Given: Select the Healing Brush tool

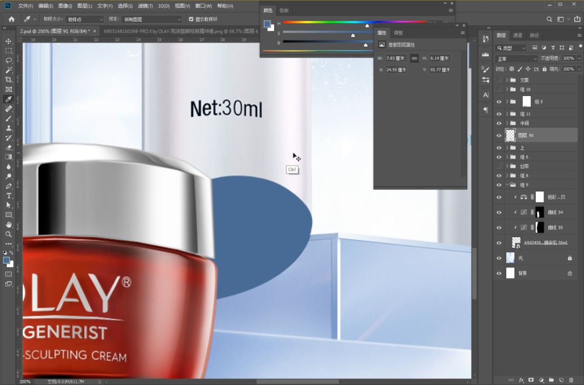Looking at the screenshot, I should pos(9,109).
